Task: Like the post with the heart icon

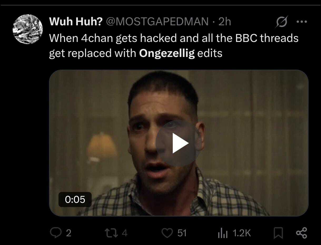Action: (167, 233)
